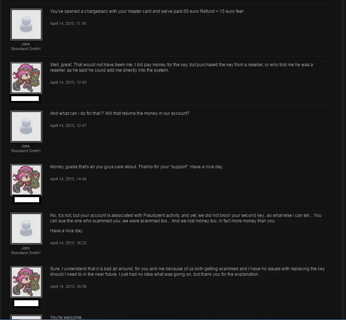Click Joro's avatar beside the Fraudulent activity message

[26, 229]
